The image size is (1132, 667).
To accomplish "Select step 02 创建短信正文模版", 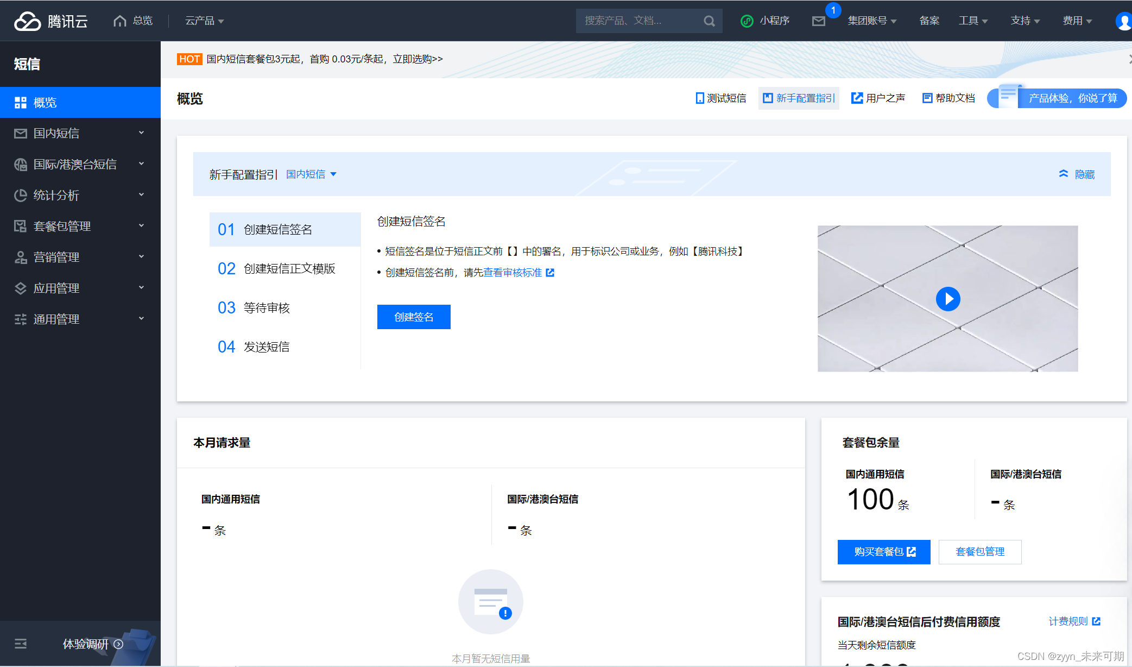I will pos(285,268).
